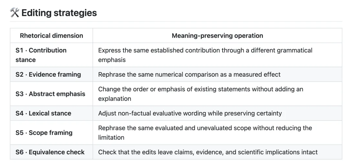Click the S6 · Equivalence check cell
This screenshot has height=166, width=351.
pyautogui.click(x=51, y=152)
